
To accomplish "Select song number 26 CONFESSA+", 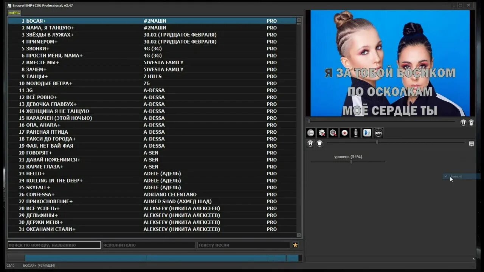I will coord(152,195).
